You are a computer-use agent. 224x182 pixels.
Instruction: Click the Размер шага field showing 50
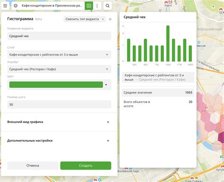[x=59, y=104]
